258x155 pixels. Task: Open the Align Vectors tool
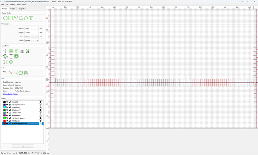coord(16,57)
